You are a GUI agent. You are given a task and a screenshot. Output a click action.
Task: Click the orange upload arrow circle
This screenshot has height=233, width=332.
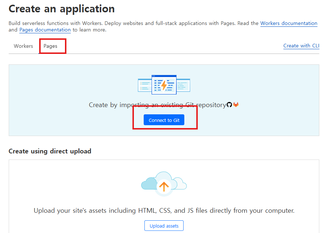click(164, 186)
